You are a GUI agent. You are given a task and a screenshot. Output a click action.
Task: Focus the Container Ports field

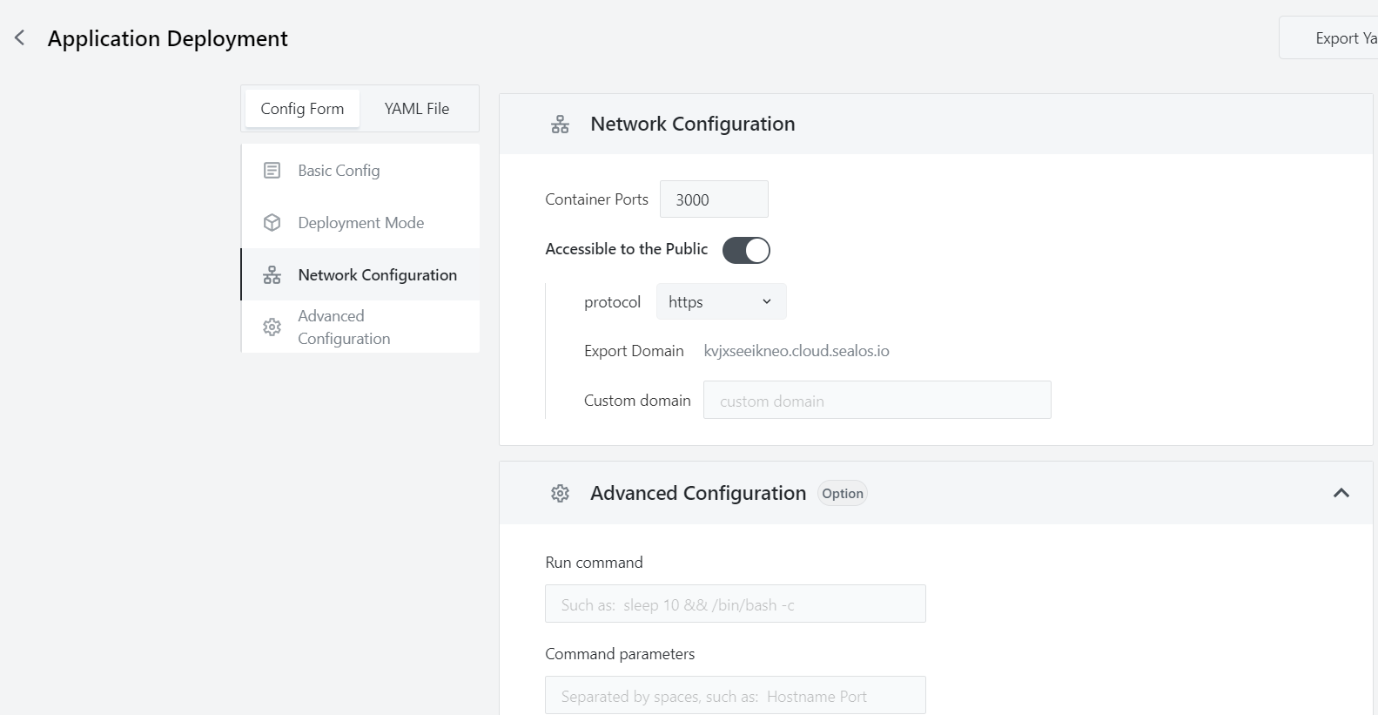(714, 199)
